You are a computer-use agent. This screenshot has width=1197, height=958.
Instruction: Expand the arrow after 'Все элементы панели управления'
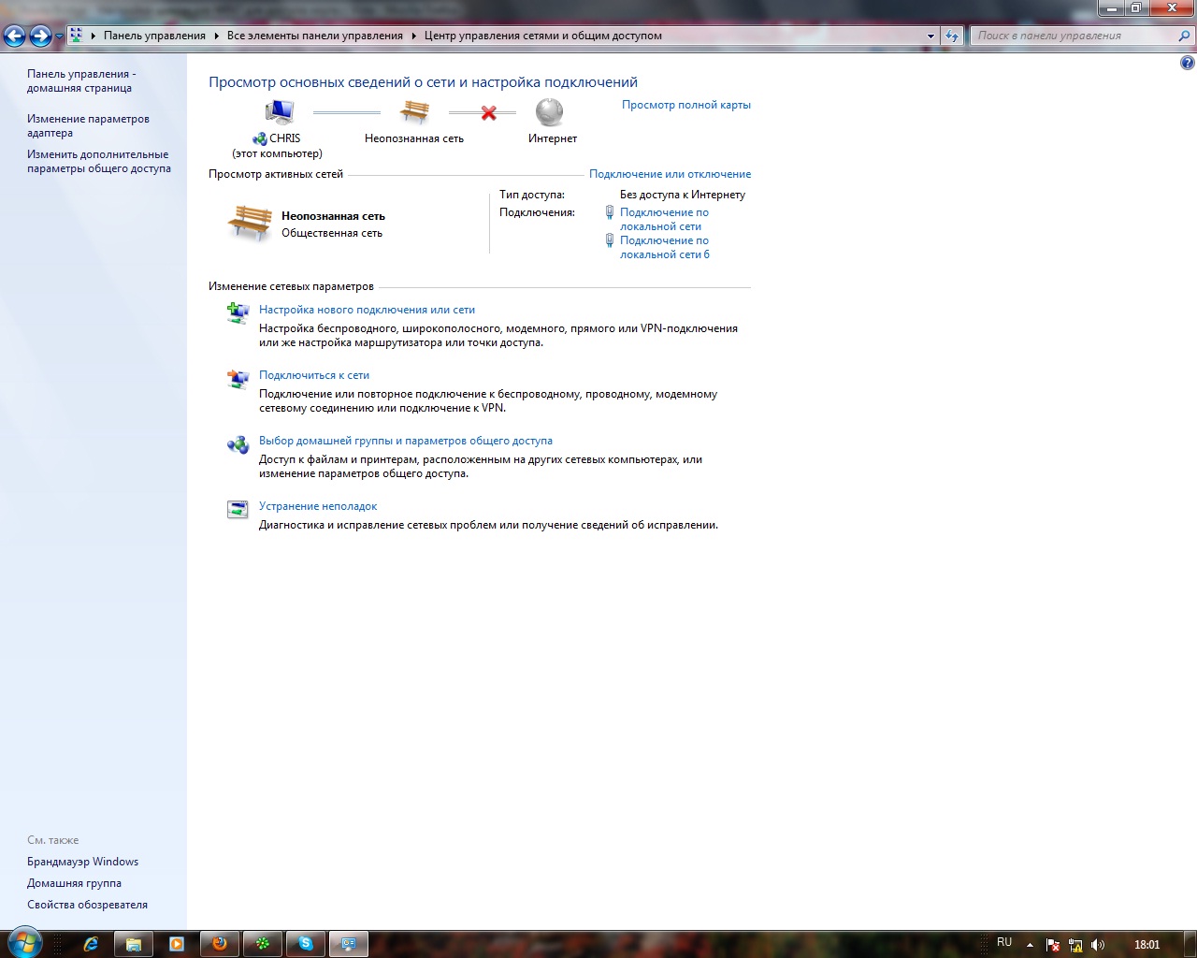(414, 36)
